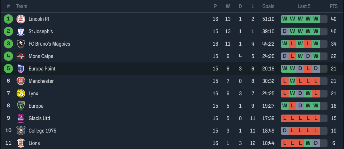The width and height of the screenshot is (344, 149).
Task: Sort table by PTS column header
Action: point(333,6)
